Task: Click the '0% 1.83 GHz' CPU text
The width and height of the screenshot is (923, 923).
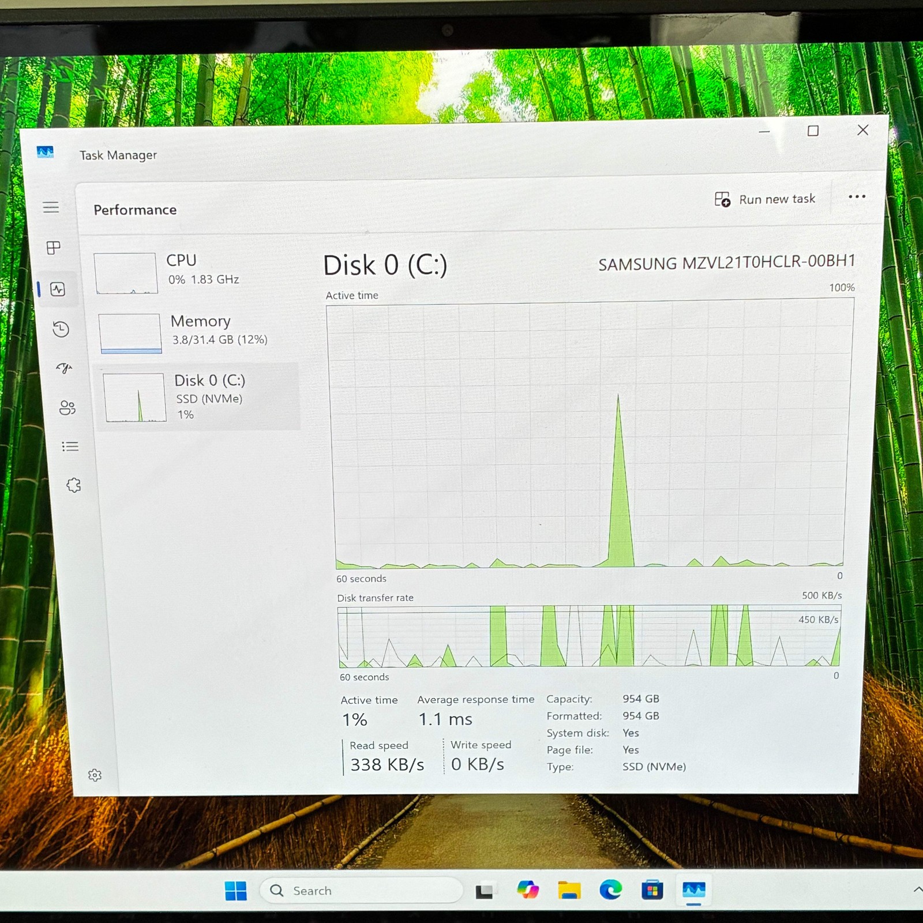Action: [204, 280]
